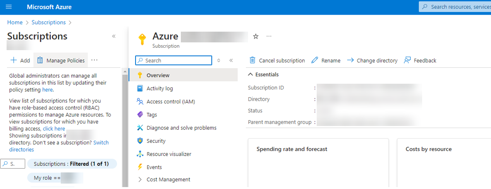
Task: Open the Spending rate and forecast card
Action: [318, 163]
